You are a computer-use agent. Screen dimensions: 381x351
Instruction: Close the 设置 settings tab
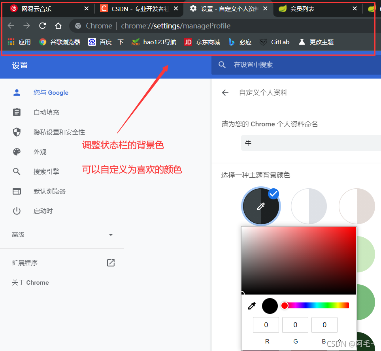pyautogui.click(x=265, y=9)
